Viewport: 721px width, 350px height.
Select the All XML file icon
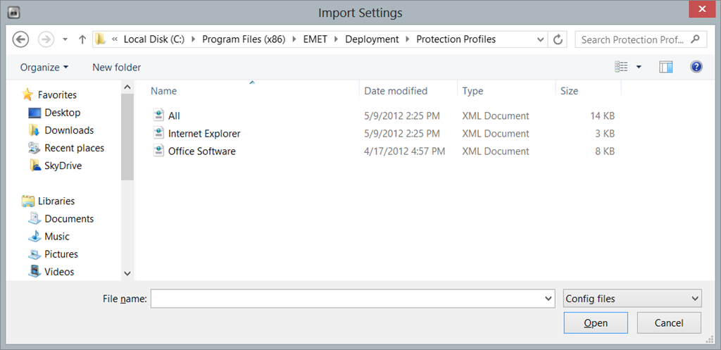[158, 115]
